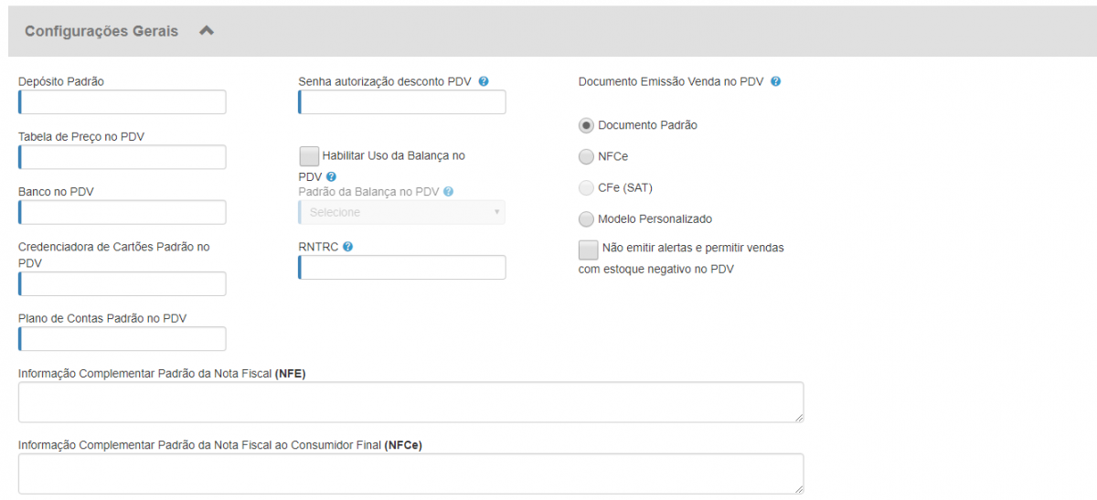Click the Documento Emissão Venda no PDV label
1097x500 pixels.
pyautogui.click(x=671, y=81)
